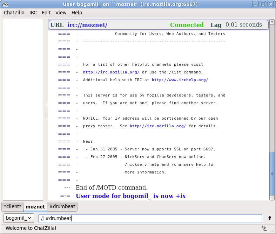This screenshot has height=234, width=276.
Task: Click the 'Connected' status text
Action: [187, 25]
